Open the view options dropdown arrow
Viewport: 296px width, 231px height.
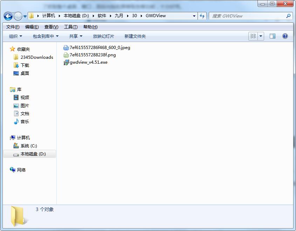[x=261, y=36]
